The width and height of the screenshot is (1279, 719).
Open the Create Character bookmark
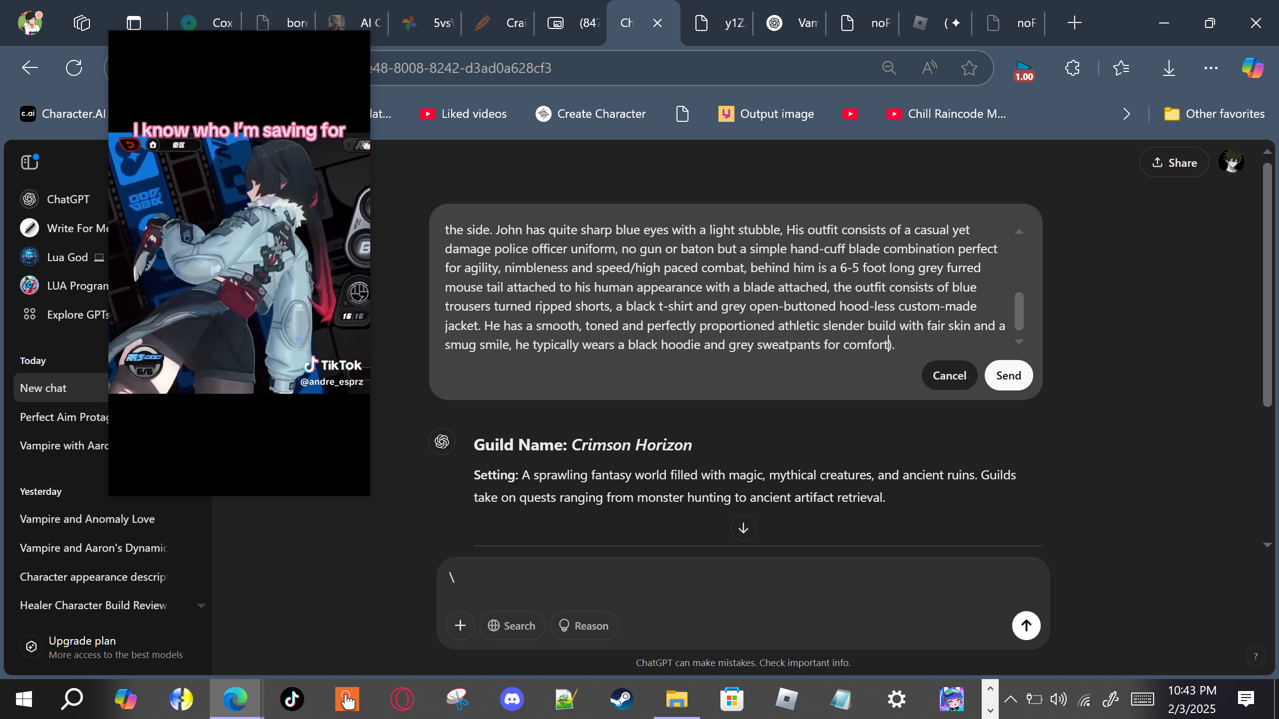click(x=591, y=114)
